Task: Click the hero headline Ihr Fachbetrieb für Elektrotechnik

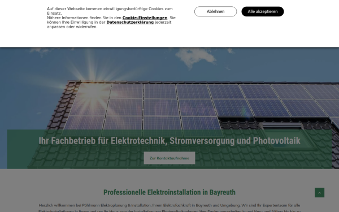Action: tap(169, 141)
